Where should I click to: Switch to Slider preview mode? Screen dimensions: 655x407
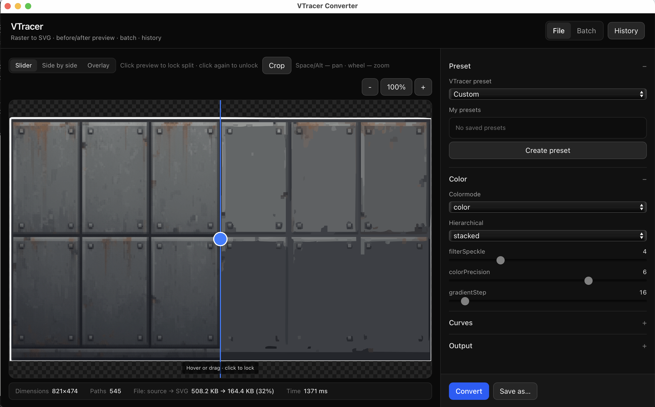click(x=24, y=65)
